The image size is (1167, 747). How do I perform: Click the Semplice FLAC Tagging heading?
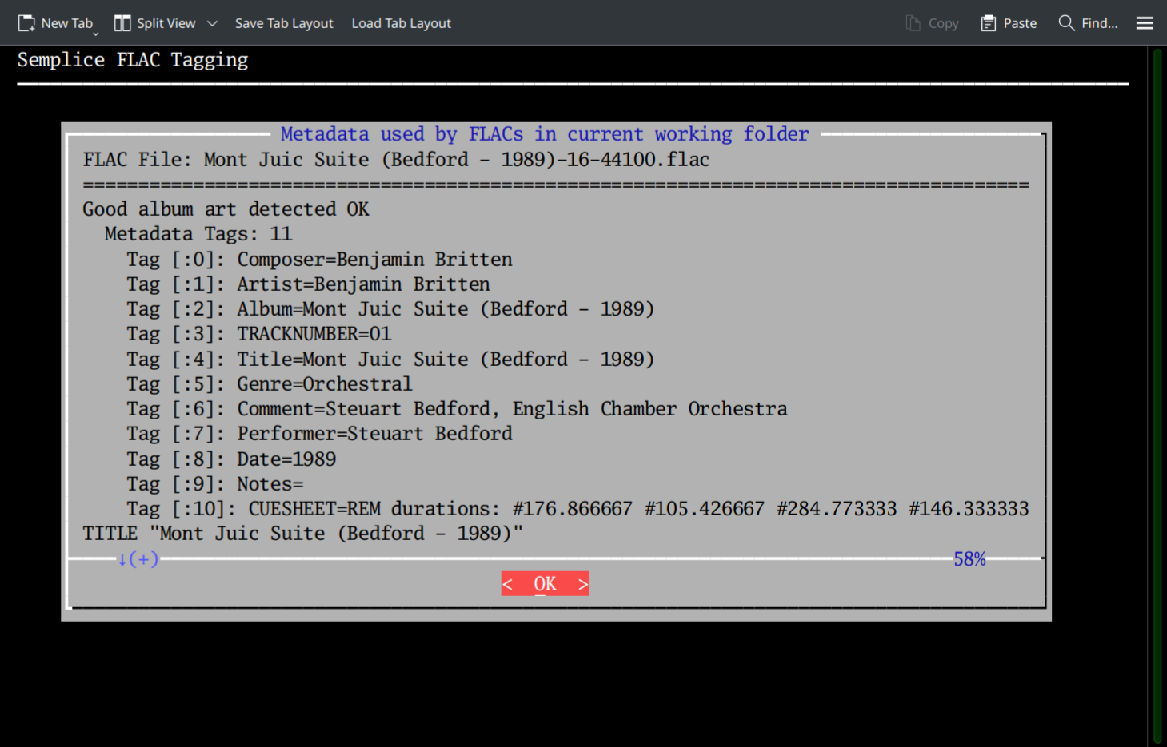pyautogui.click(x=133, y=59)
